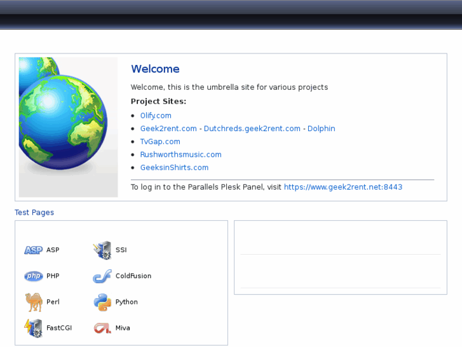Visit the GeeksinShirts.com link
462x347 pixels.
click(174, 168)
